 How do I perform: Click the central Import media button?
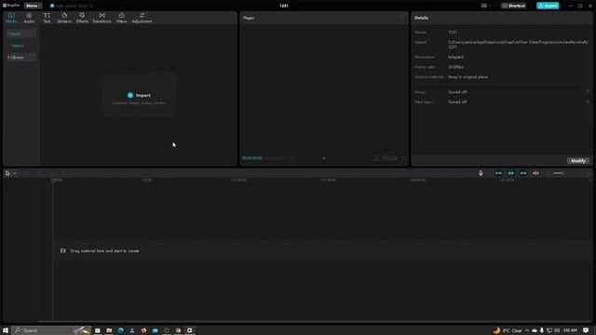click(139, 95)
